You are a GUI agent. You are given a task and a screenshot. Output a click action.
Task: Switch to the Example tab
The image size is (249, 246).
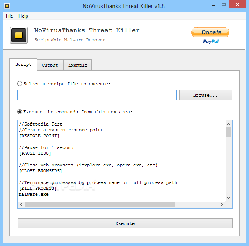[x=78, y=65]
